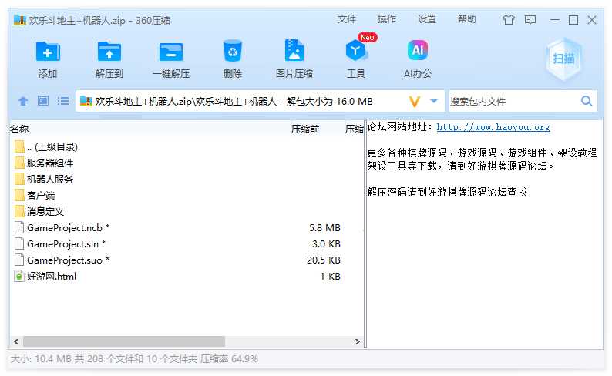
Task: Close the 360压缩 window
Action: coord(592,20)
